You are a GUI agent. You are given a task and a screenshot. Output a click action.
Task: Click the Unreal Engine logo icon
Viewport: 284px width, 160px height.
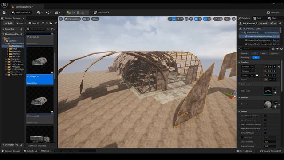tap(4, 4)
